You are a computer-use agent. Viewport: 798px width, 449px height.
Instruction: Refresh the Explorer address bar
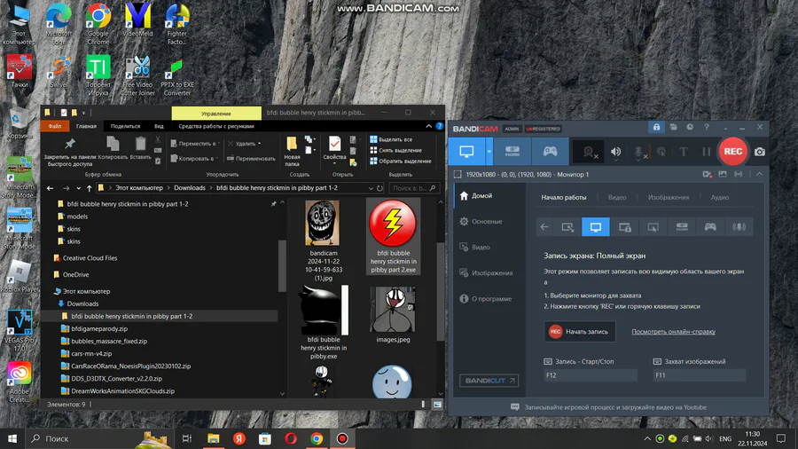[x=379, y=188]
